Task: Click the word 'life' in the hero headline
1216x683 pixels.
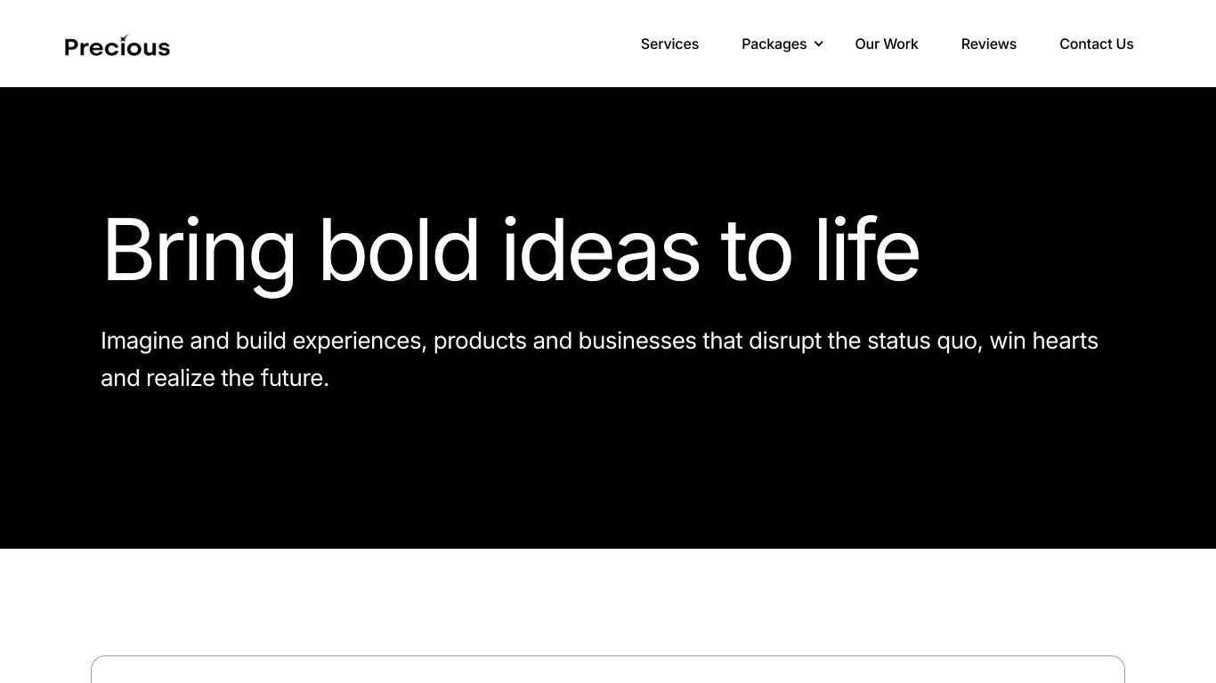Action: coord(867,249)
